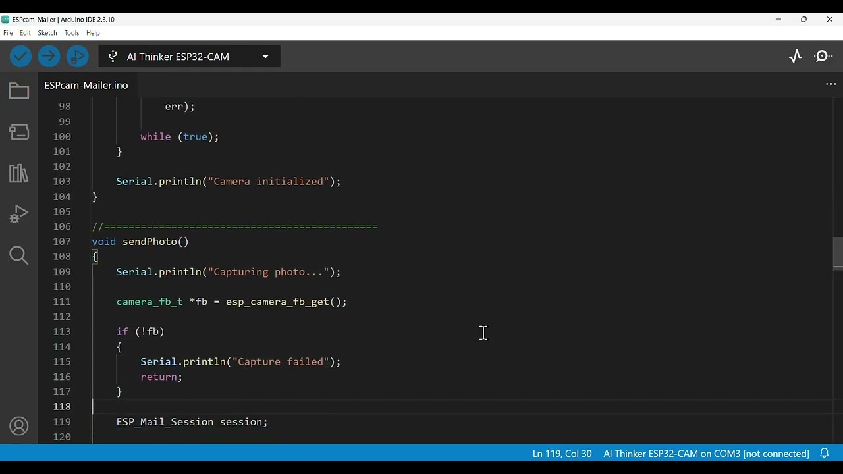Click the "if (!fb)" statement
843x474 pixels.
pyautogui.click(x=140, y=331)
